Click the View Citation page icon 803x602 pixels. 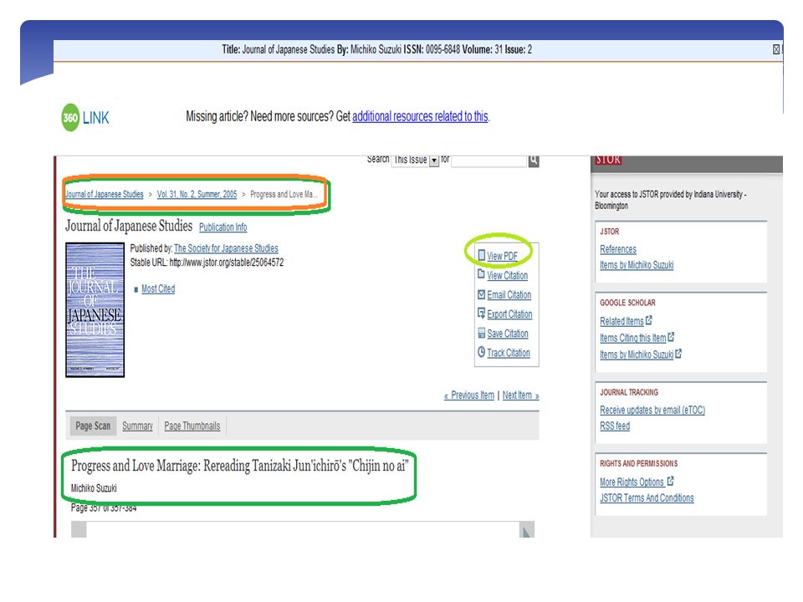pos(481,274)
